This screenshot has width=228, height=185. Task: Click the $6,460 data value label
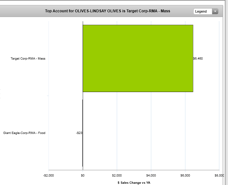(x=198, y=59)
